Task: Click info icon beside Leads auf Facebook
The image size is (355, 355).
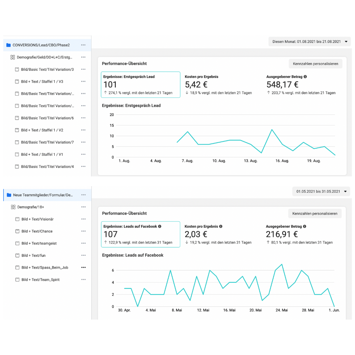Action: click(160, 226)
